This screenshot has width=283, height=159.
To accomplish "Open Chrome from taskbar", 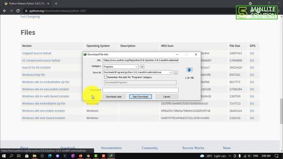I will pos(88,156).
